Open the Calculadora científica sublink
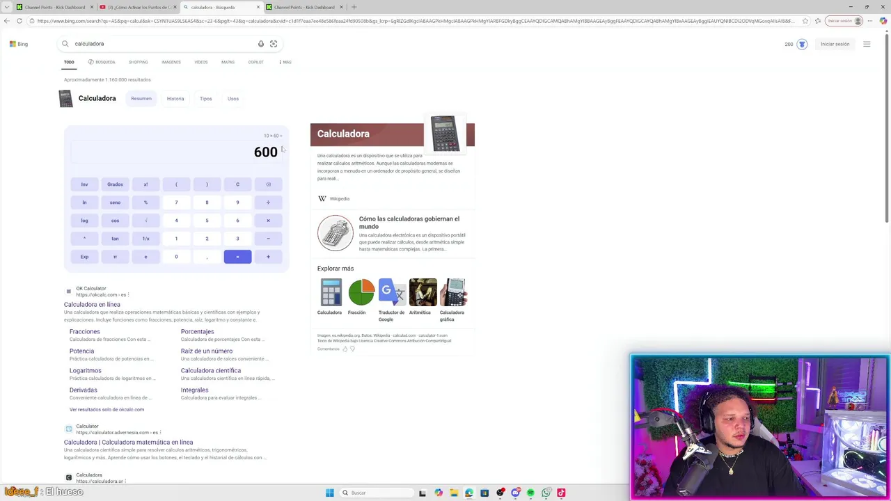 pyautogui.click(x=211, y=371)
